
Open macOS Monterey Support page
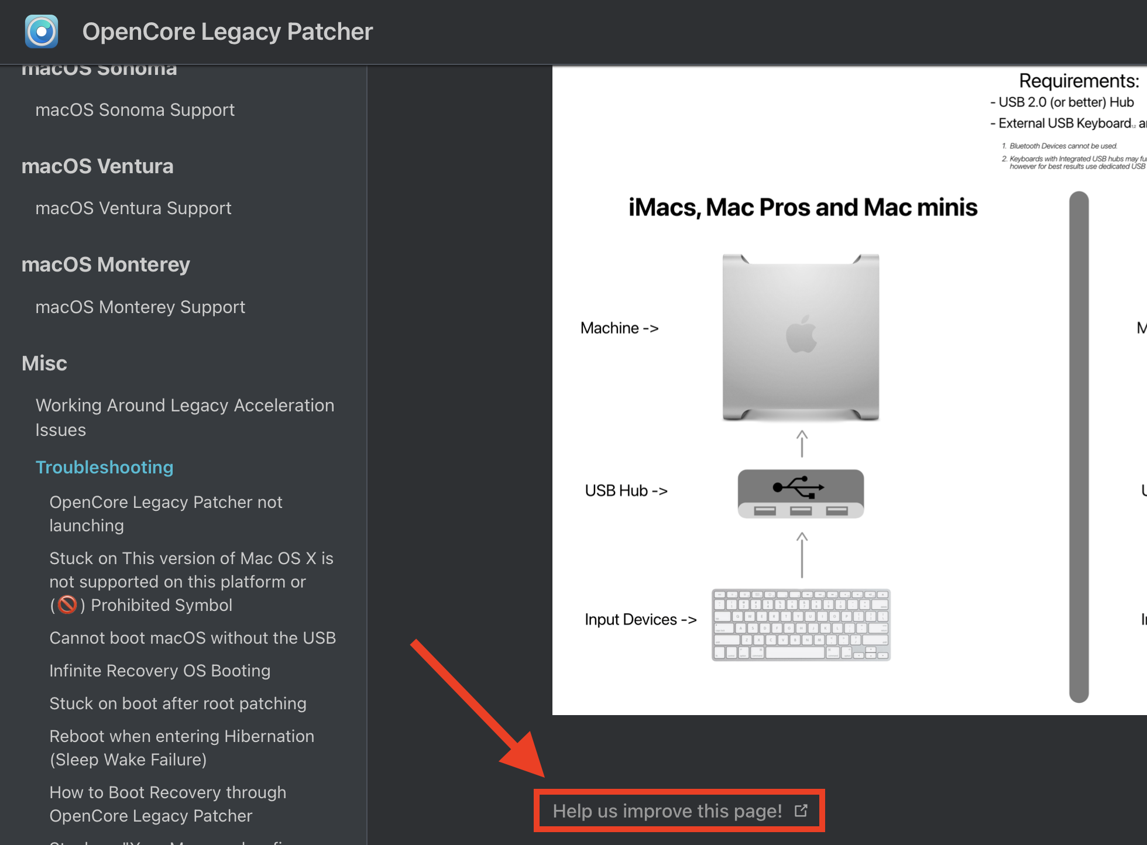point(140,307)
